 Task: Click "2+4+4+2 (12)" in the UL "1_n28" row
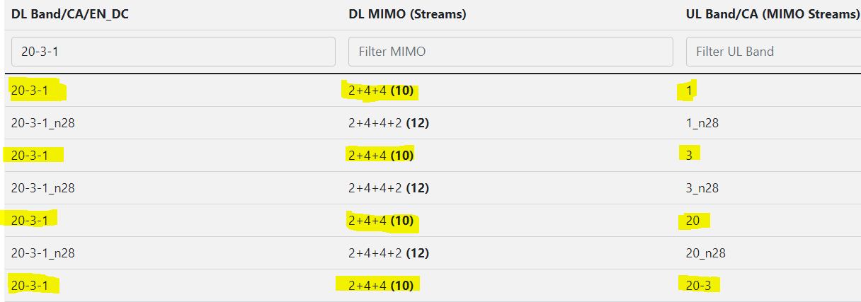coord(389,123)
